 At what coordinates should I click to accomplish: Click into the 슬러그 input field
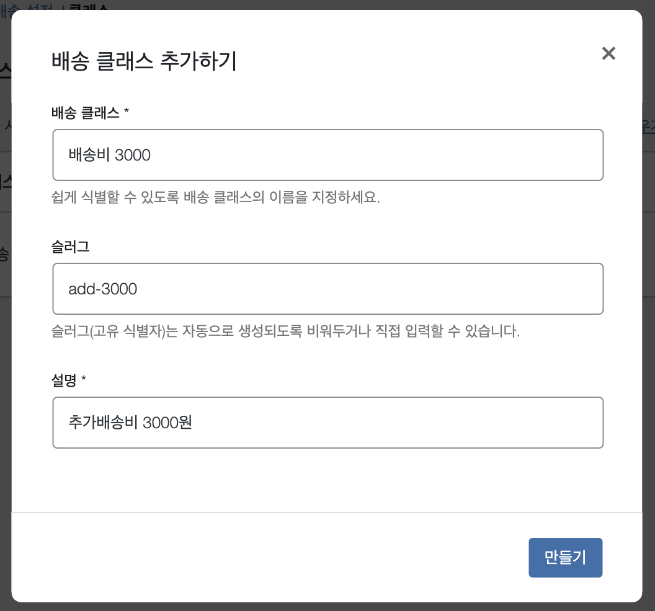(x=328, y=289)
